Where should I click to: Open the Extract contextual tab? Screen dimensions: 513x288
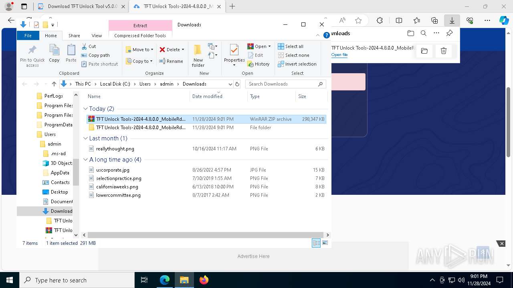[x=140, y=26]
